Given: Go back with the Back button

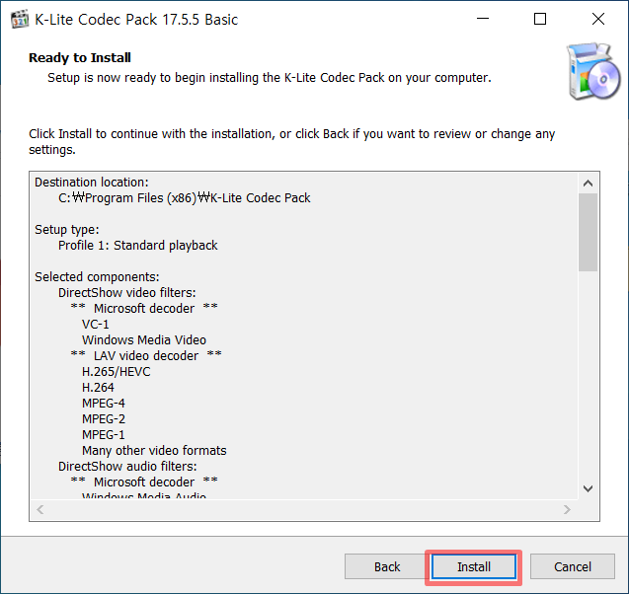Looking at the screenshot, I should [x=387, y=566].
